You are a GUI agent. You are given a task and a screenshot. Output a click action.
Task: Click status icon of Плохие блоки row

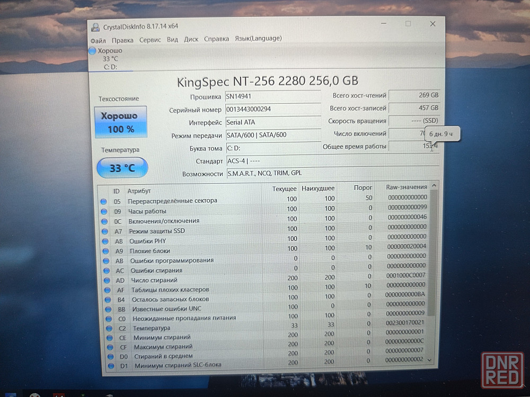click(105, 251)
